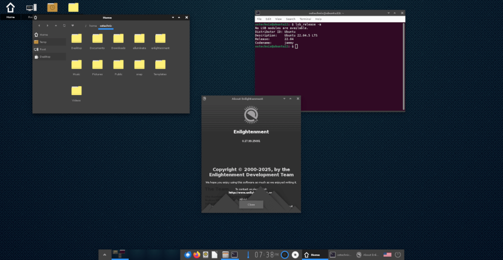Open the window menu chevron on the Home titlebar

point(173,17)
